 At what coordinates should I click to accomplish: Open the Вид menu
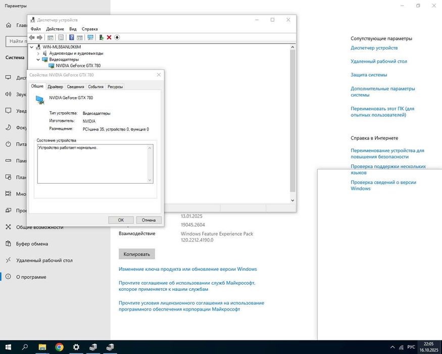[73, 29]
